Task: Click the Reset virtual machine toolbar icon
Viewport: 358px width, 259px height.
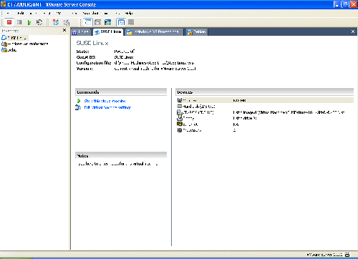Action: pyautogui.click(x=39, y=22)
